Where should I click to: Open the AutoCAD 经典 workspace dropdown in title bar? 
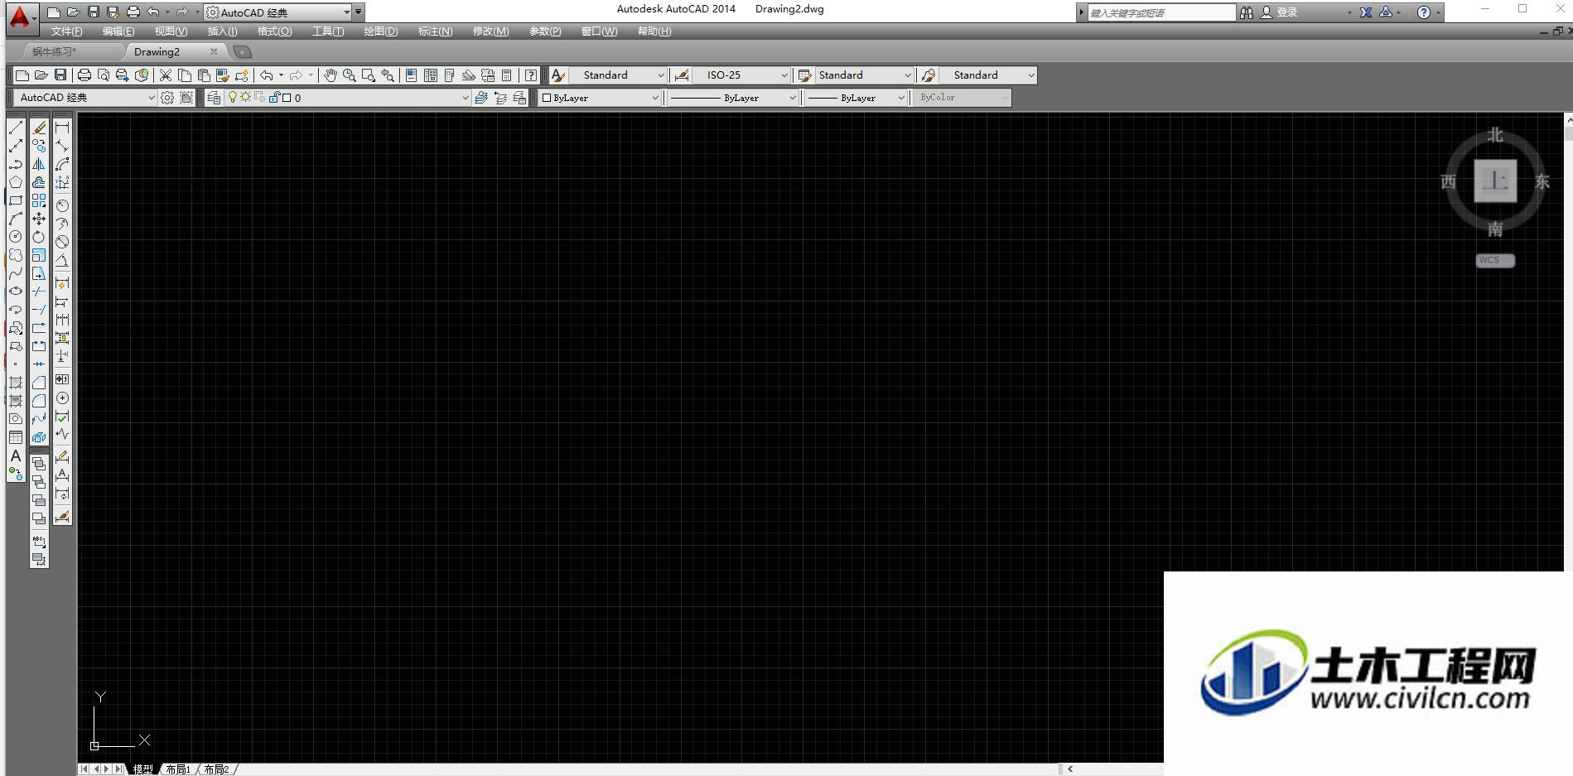[x=277, y=12]
